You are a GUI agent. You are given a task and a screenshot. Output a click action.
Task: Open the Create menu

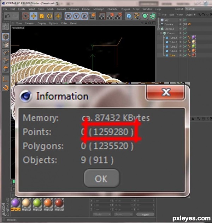pyautogui.click(x=22, y=9)
